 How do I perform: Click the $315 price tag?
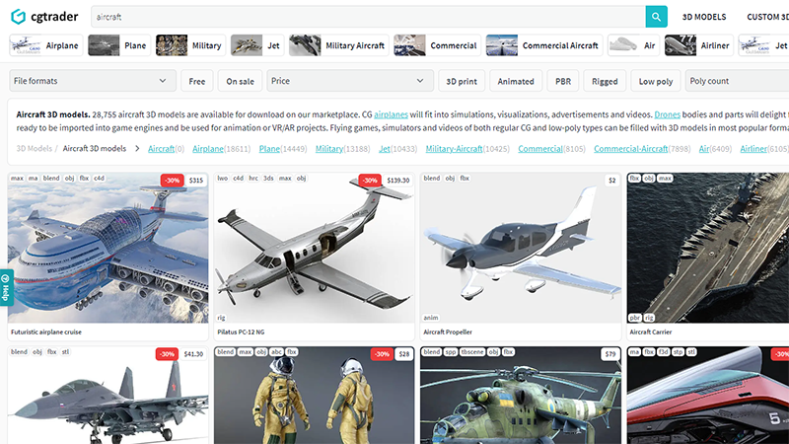pos(195,181)
